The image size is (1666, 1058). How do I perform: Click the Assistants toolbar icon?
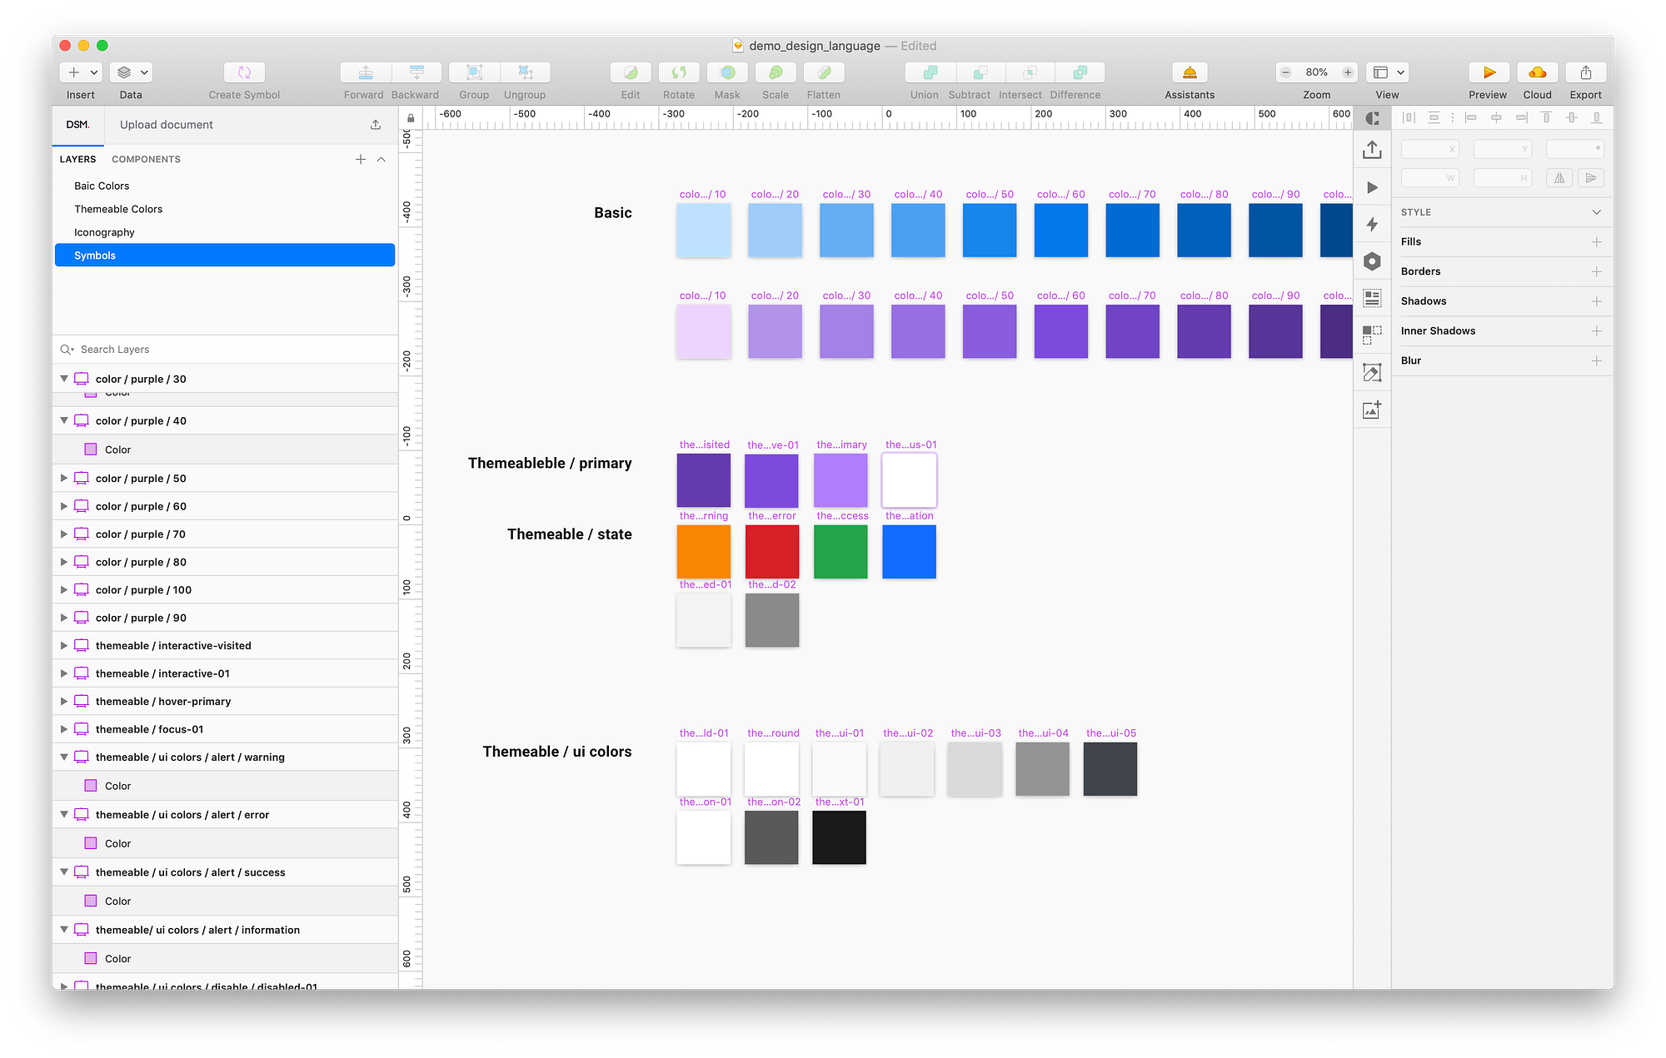[1189, 73]
